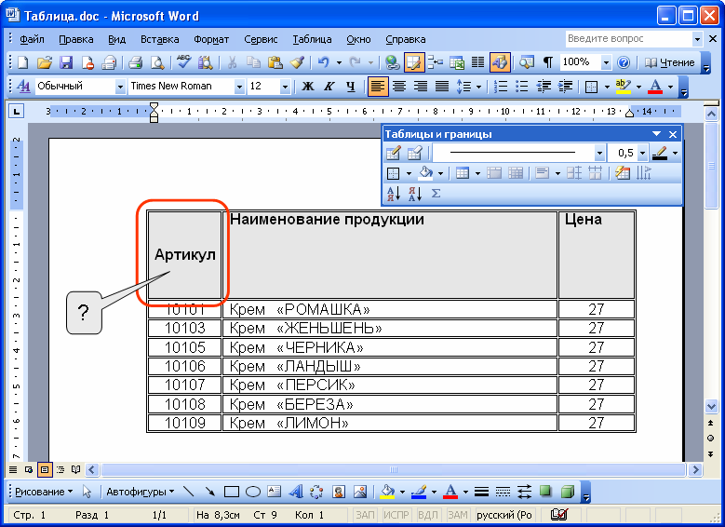Close the Таблицы и границы panel
The width and height of the screenshot is (725, 527).
pos(673,134)
